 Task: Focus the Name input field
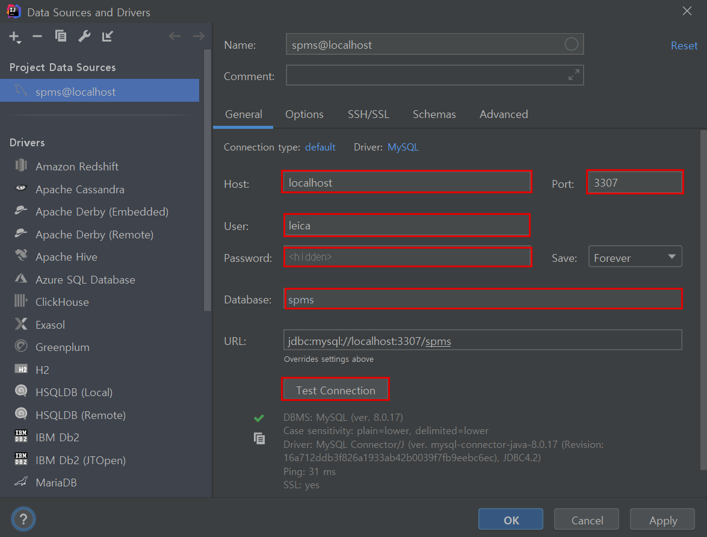tap(434, 44)
